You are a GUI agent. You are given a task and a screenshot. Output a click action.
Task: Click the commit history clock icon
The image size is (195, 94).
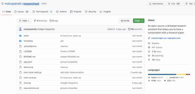(x=129, y=29)
